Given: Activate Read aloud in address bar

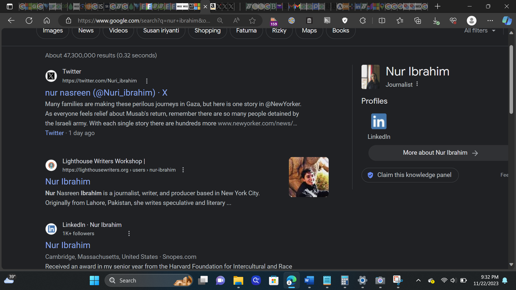Looking at the screenshot, I should (x=236, y=21).
